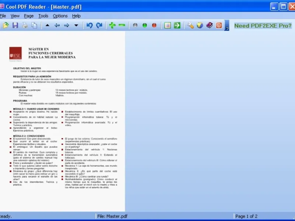Zoom out with the green minus icon
Screen dimensions: 295x221
[122, 25]
